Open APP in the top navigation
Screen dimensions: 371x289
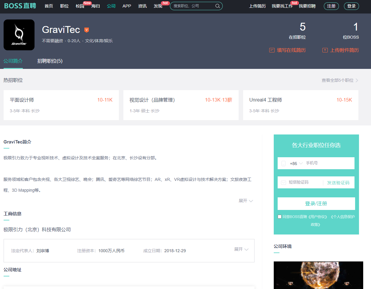click(127, 6)
